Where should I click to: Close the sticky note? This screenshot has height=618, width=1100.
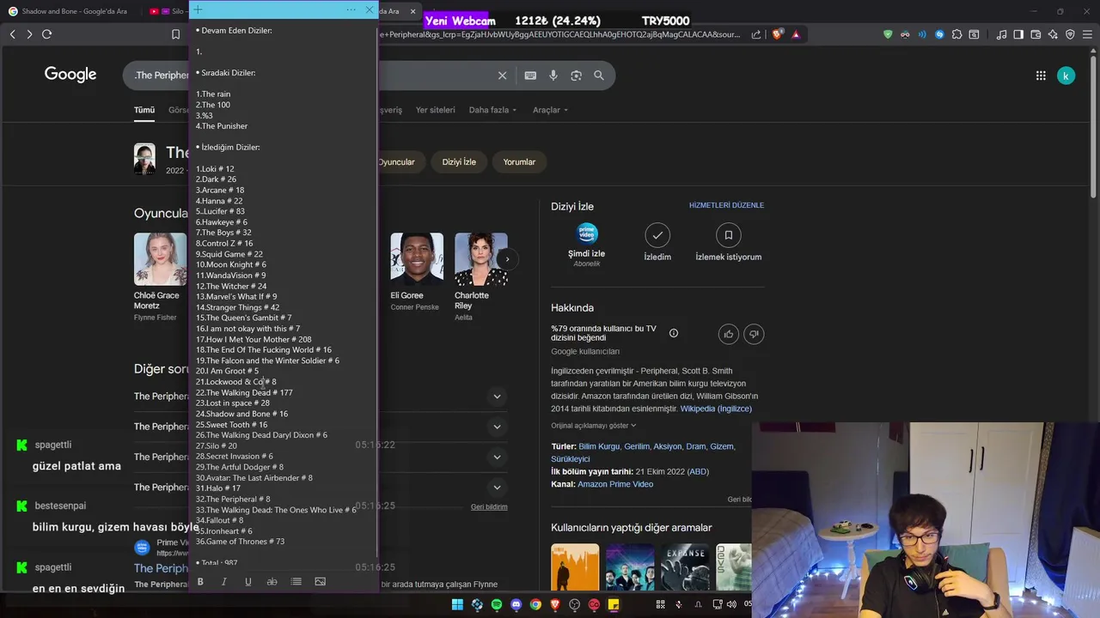pyautogui.click(x=370, y=9)
